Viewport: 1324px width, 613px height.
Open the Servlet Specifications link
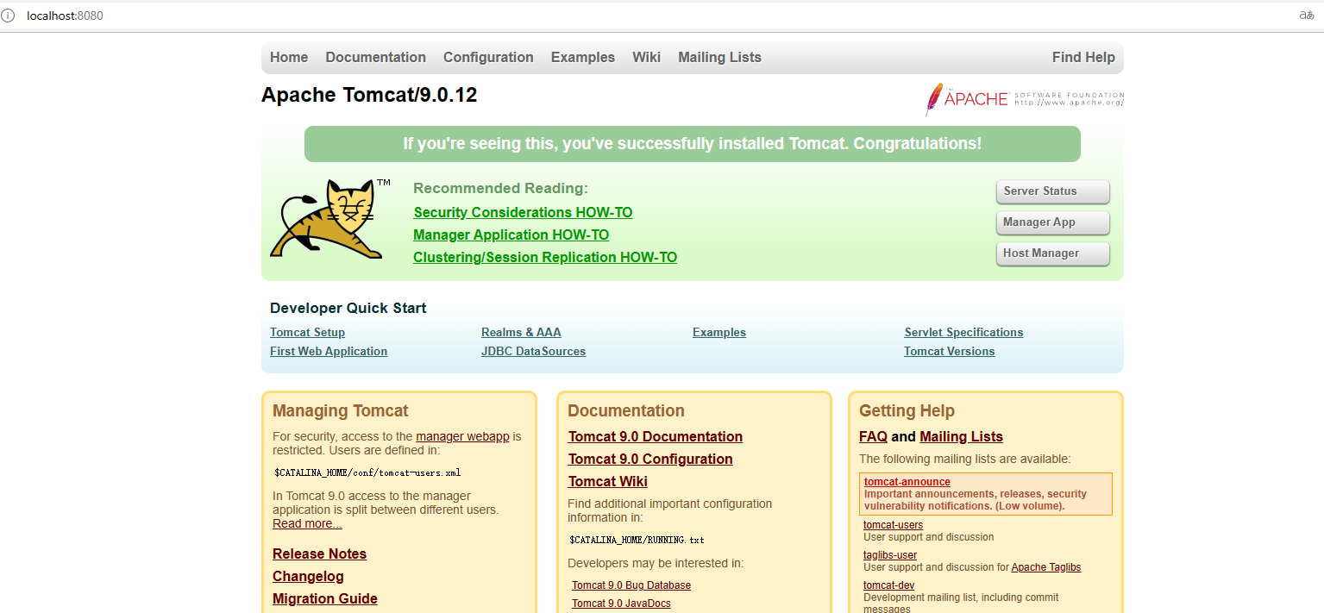[963, 333]
